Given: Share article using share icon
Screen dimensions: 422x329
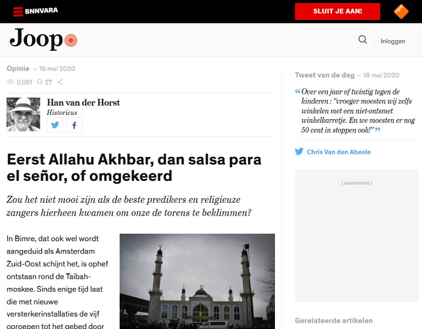Looking at the screenshot, I should pos(60,82).
